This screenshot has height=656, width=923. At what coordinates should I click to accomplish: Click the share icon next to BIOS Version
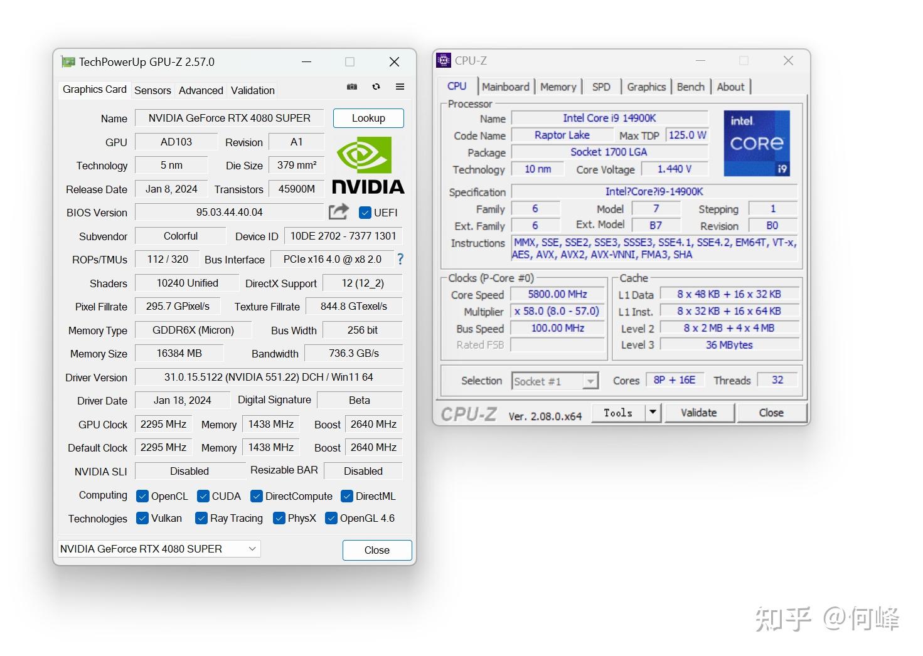point(338,212)
